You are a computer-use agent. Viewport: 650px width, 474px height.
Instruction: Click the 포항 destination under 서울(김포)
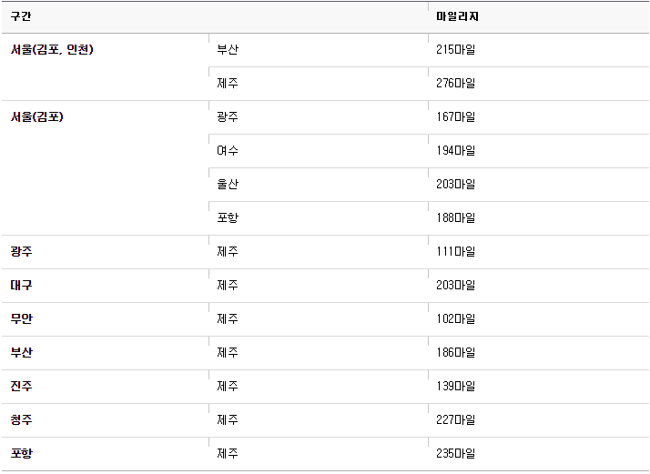pos(228,217)
